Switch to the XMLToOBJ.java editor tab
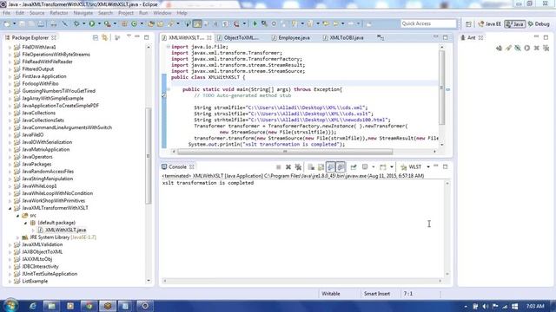This screenshot has height=312, width=556. pos(343,37)
